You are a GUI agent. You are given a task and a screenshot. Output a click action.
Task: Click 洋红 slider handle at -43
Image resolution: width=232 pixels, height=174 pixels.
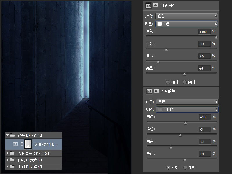click(x=166, y=50)
